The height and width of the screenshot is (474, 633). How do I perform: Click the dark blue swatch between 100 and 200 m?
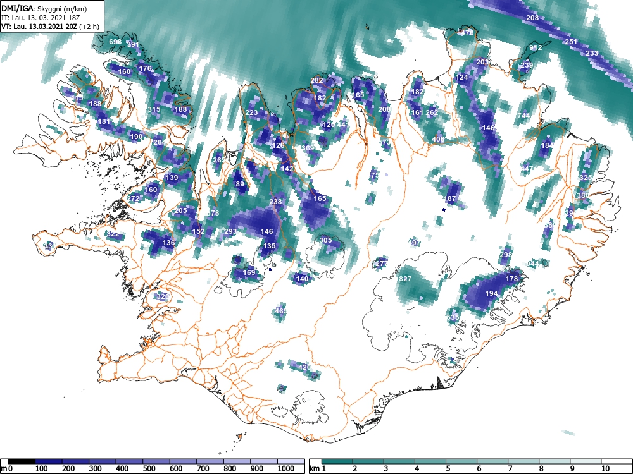(49, 461)
